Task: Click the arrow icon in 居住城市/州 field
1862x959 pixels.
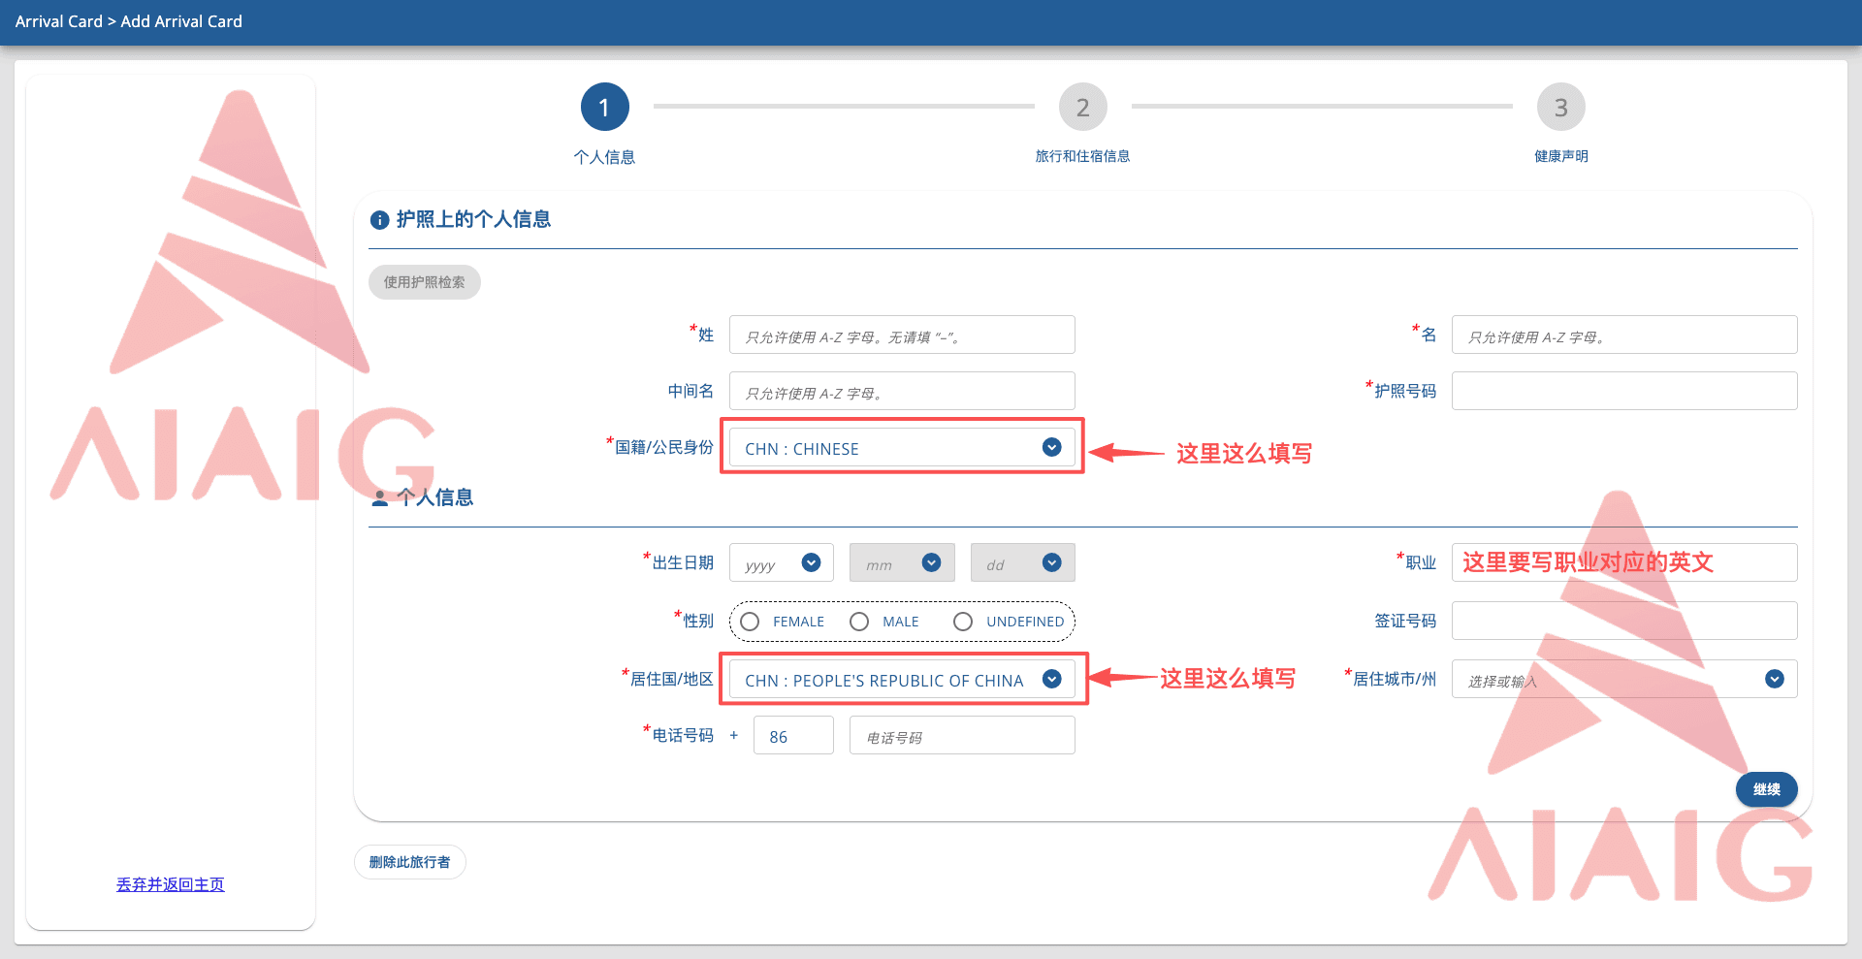Action: point(1774,679)
